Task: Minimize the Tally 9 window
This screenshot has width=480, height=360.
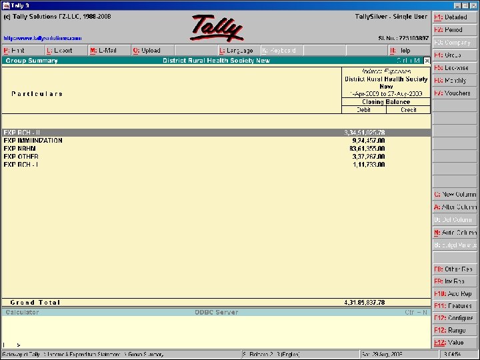Action: tap(457, 6)
